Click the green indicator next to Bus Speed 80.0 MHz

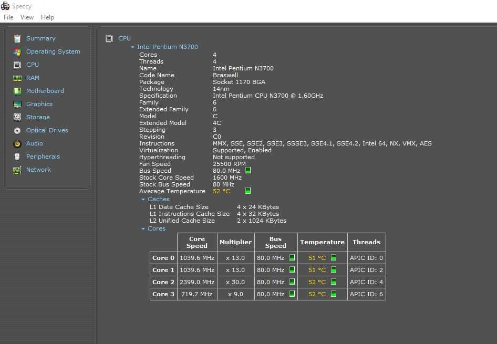click(x=248, y=170)
